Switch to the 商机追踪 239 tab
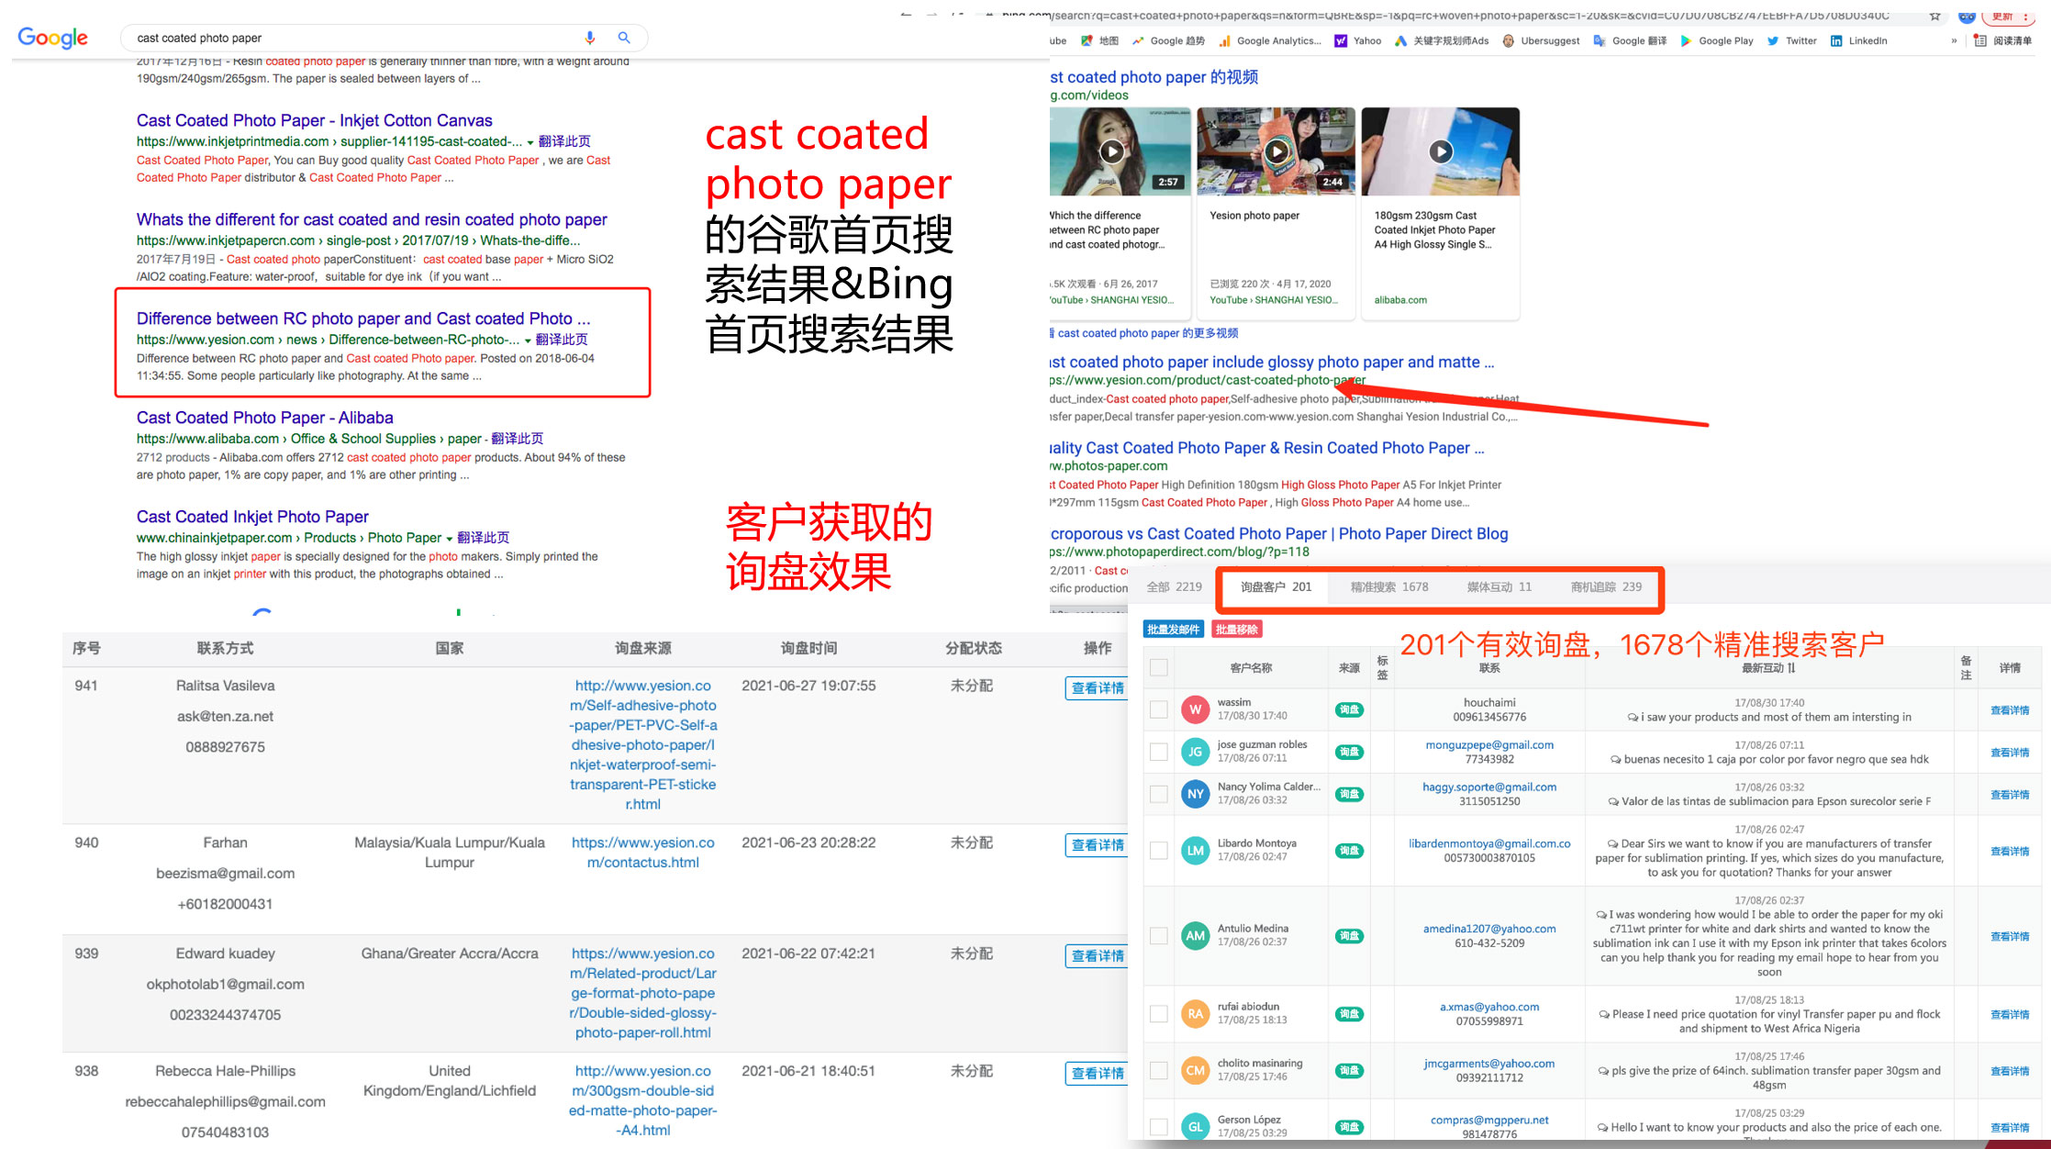The height and width of the screenshot is (1149, 2051). [1606, 586]
